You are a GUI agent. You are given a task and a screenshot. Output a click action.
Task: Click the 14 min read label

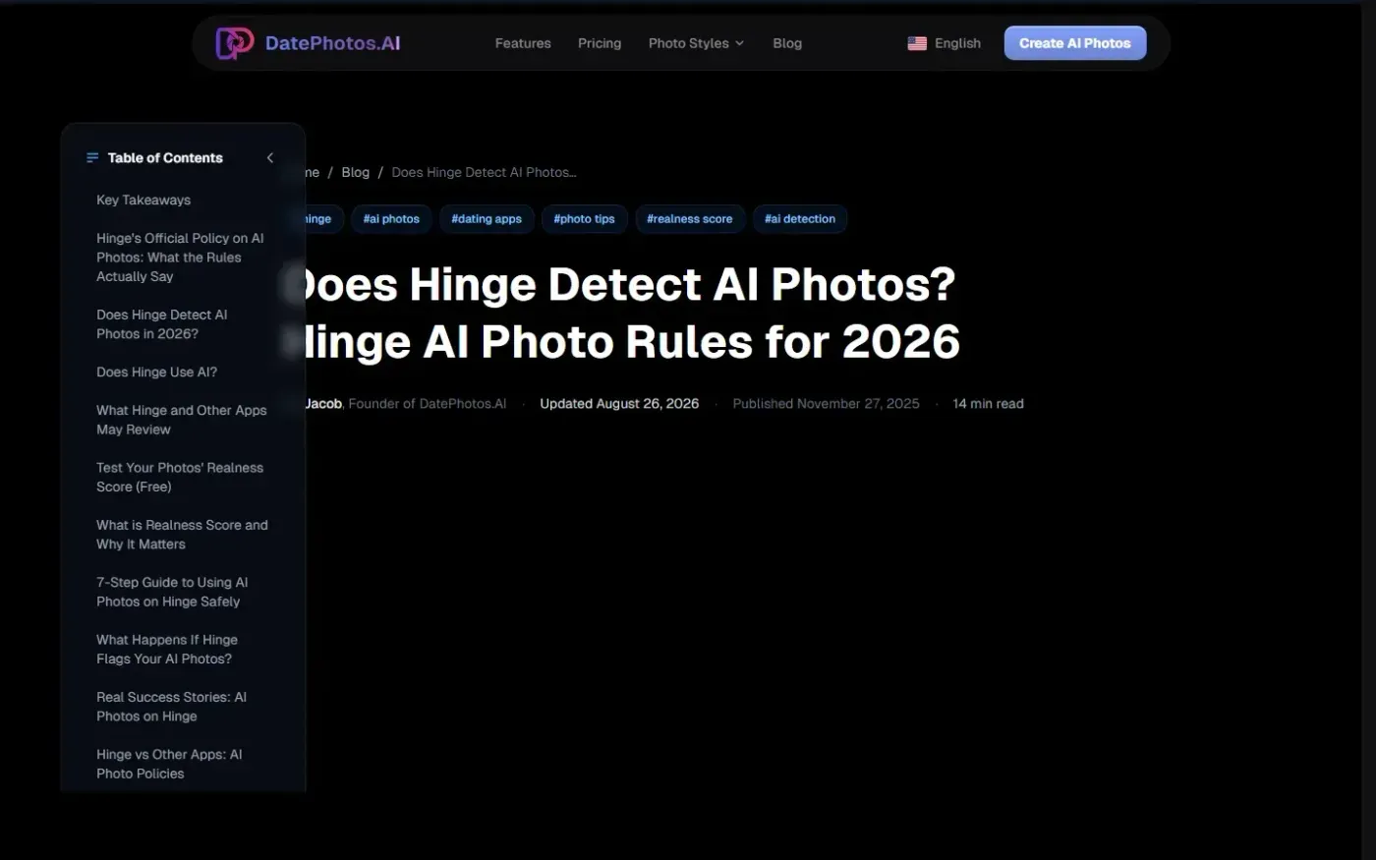point(989,404)
